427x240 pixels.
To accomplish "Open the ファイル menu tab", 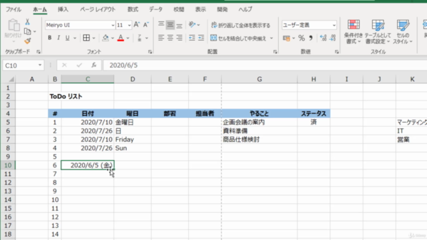I will coord(13,9).
